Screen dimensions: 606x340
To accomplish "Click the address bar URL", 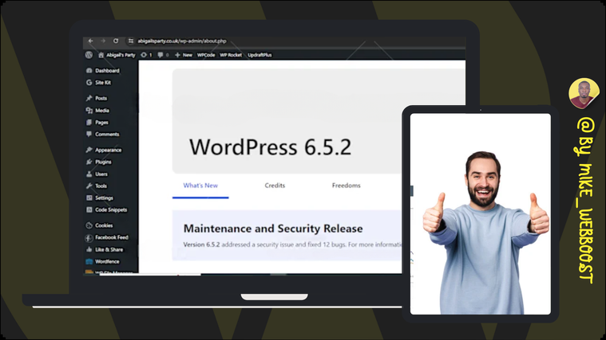I will click(182, 41).
